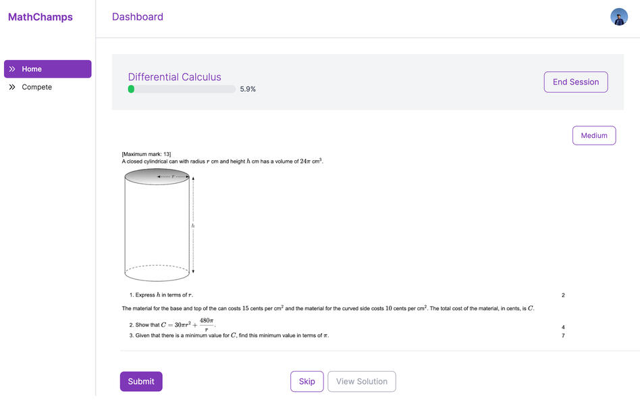Skip this question
This screenshot has height=400, width=640.
307,381
